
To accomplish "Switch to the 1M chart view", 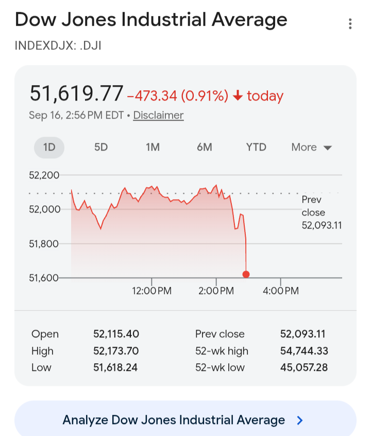I will coord(153,147).
